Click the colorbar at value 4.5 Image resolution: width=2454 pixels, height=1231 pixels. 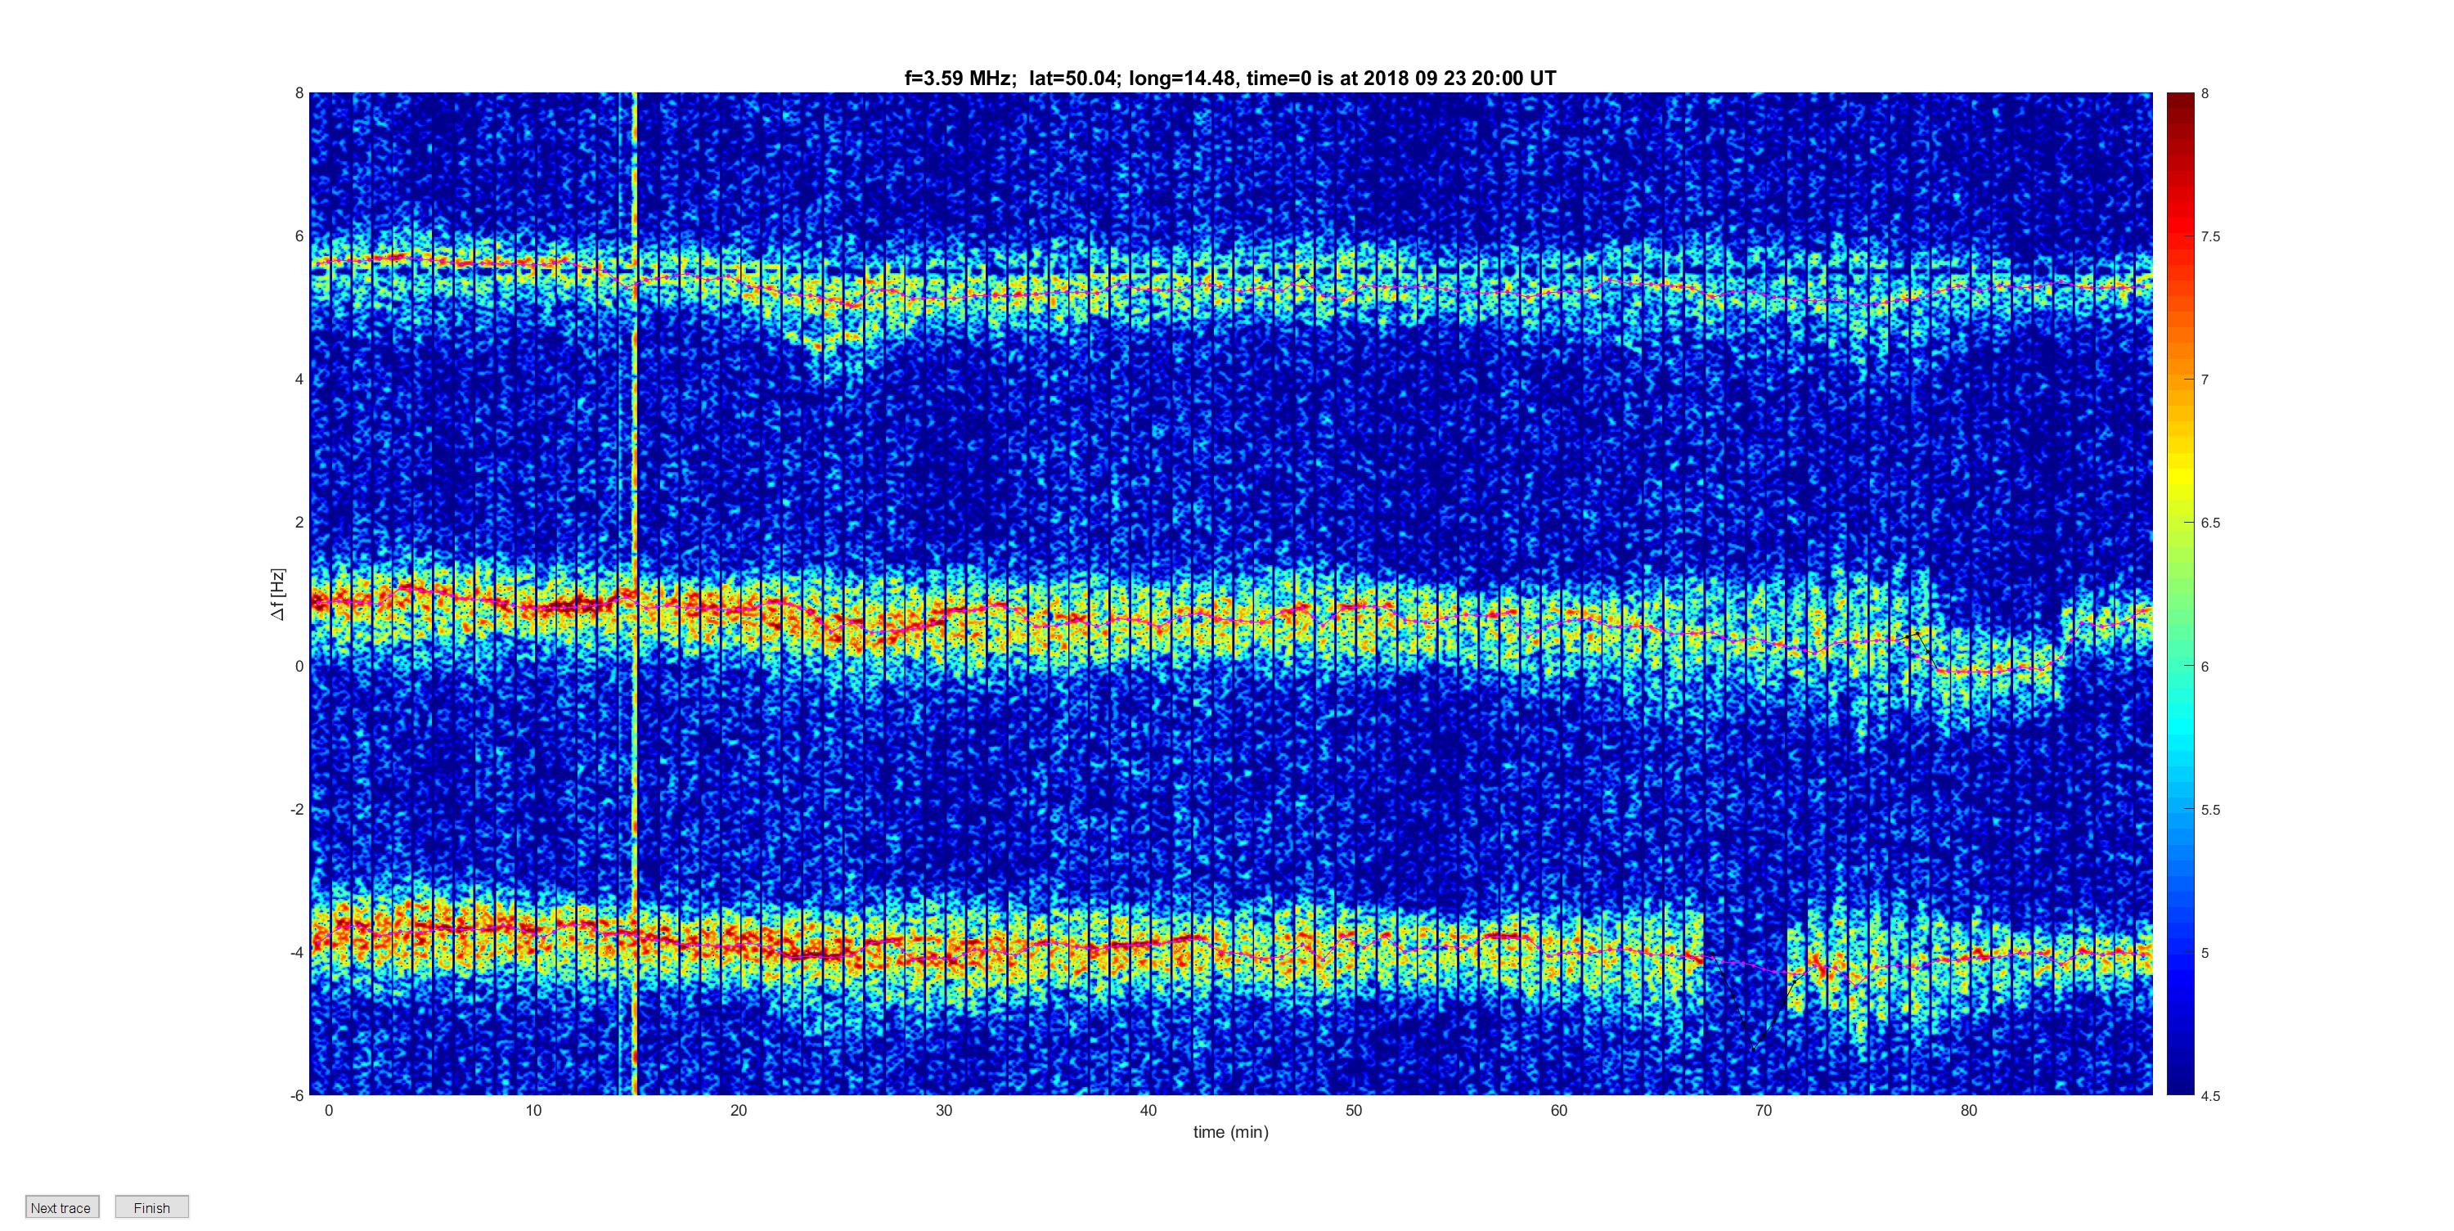click(x=2180, y=1092)
